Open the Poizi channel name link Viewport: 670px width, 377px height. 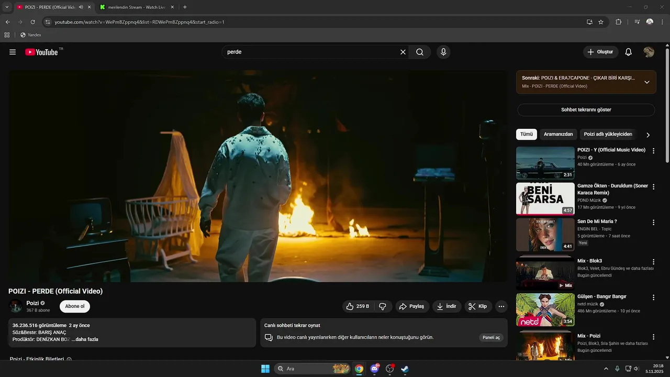tap(32, 303)
